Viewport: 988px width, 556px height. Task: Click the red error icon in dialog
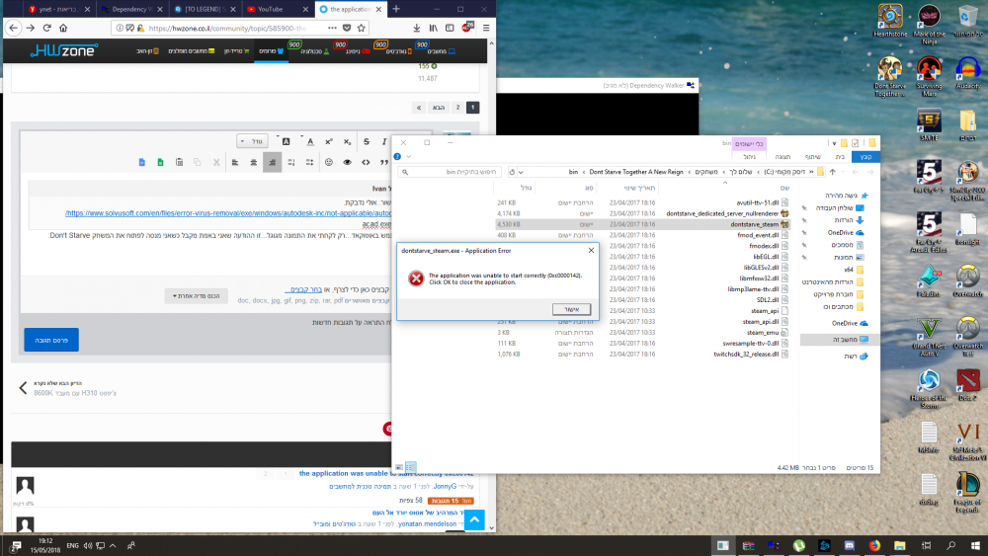coord(416,278)
